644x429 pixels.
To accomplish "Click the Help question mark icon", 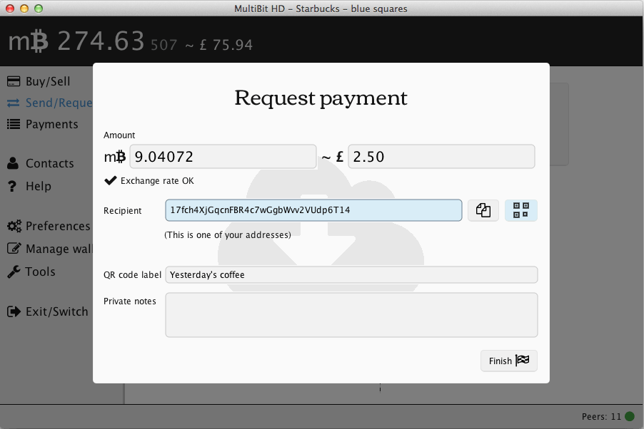I will tap(12, 186).
